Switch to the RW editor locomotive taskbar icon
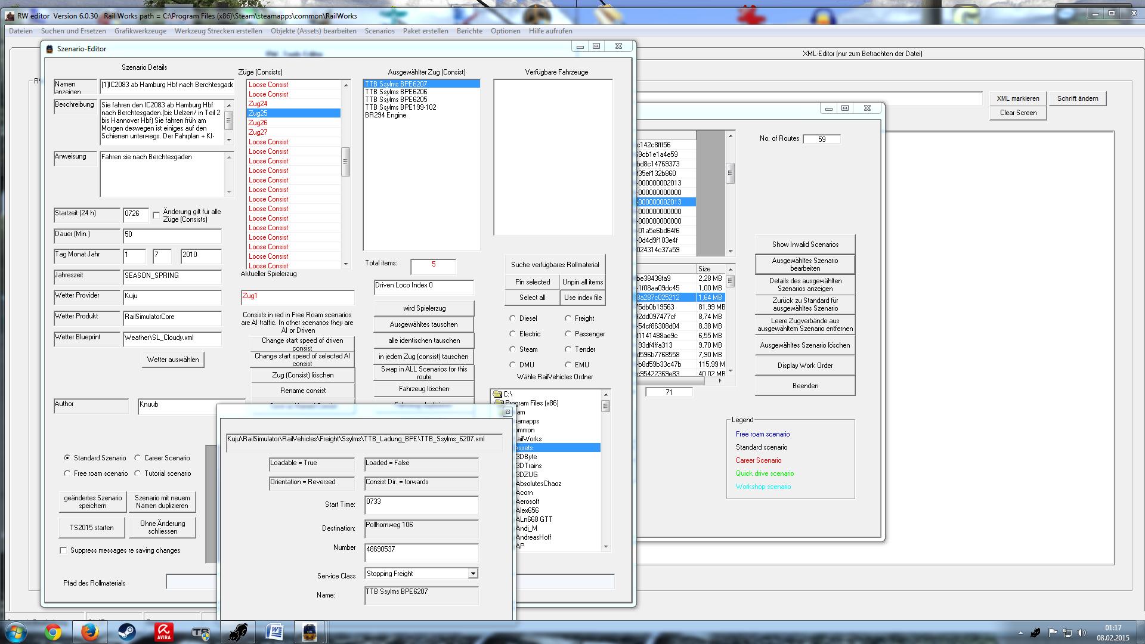Viewport: 1145px width, 644px height. click(x=310, y=631)
